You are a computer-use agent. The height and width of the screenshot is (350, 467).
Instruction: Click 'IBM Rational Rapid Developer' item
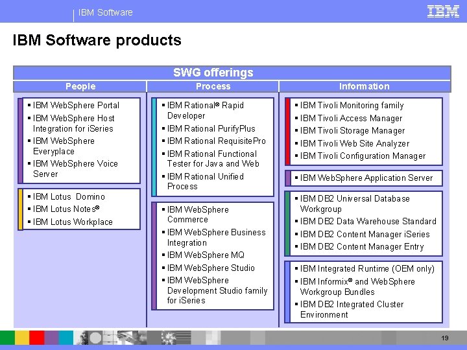206,110
